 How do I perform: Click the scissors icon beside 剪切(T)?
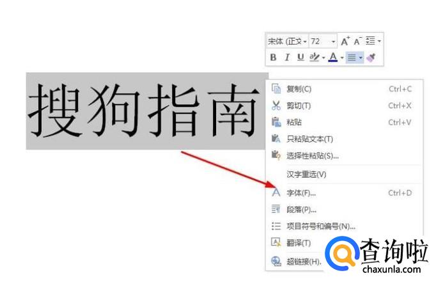[276, 105]
